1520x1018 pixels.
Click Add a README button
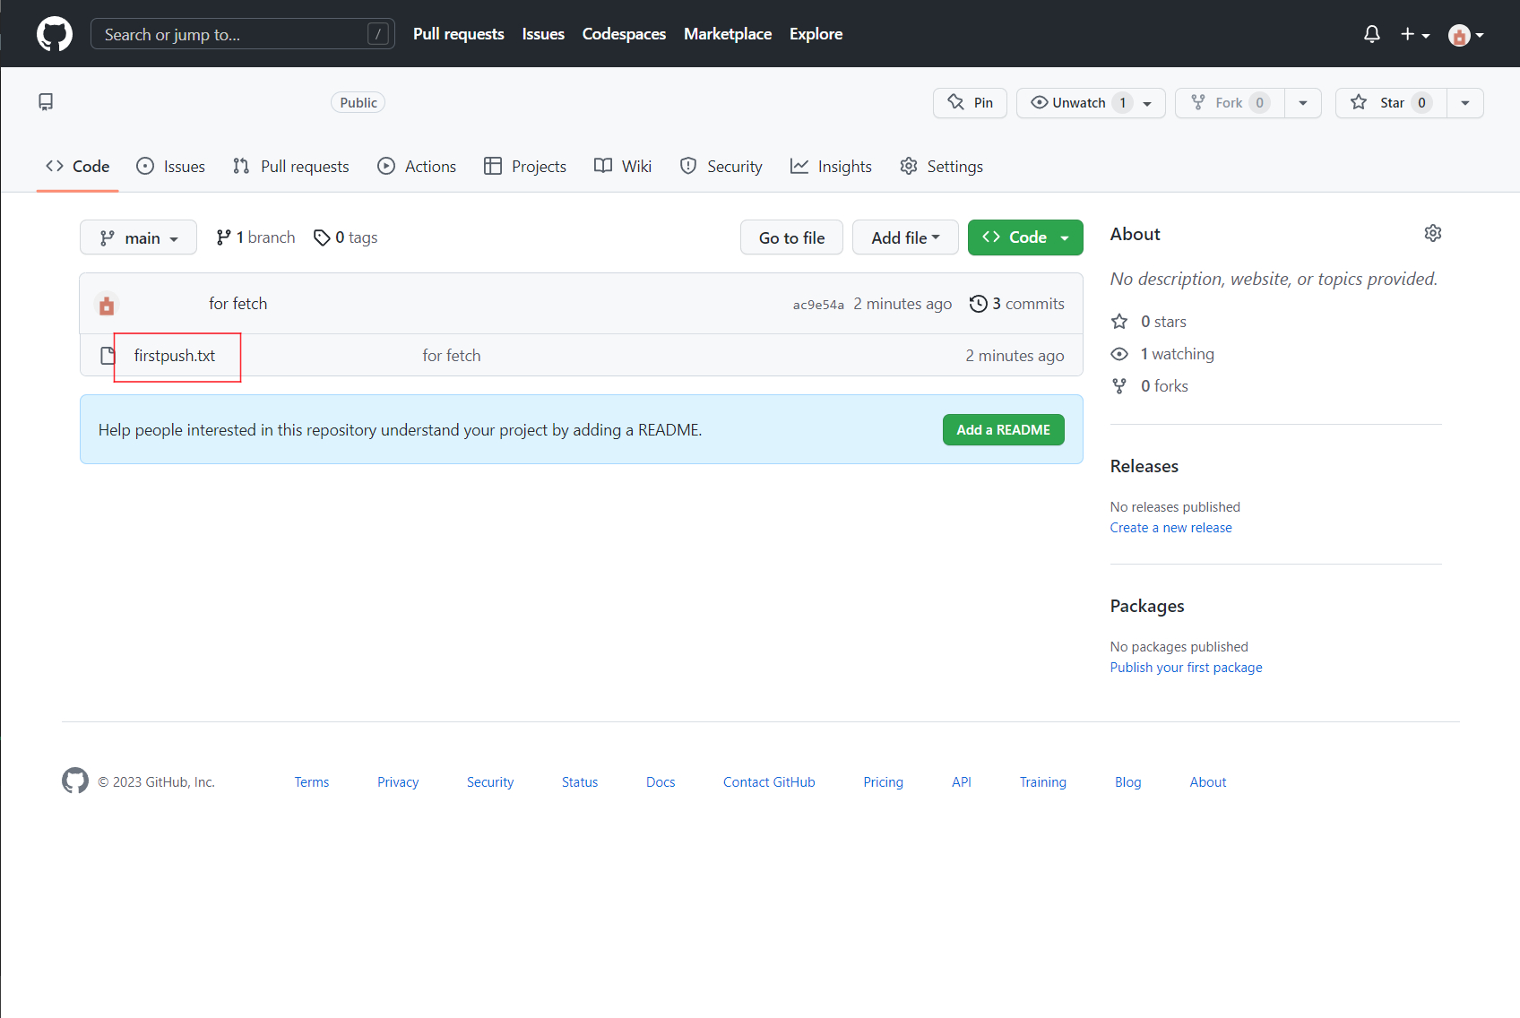pos(1003,430)
